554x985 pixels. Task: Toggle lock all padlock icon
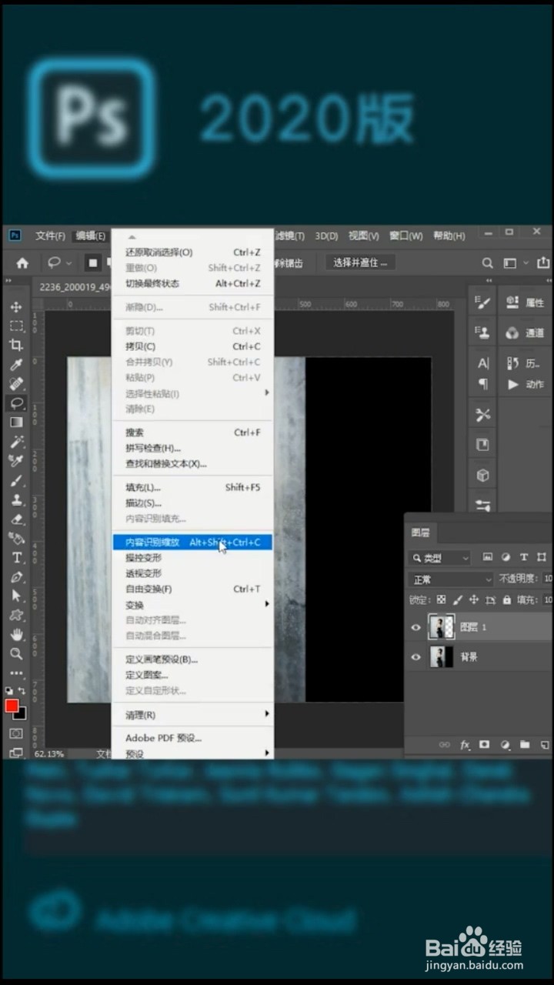506,599
